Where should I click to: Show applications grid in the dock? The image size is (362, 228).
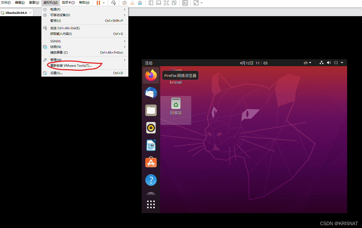click(x=151, y=204)
